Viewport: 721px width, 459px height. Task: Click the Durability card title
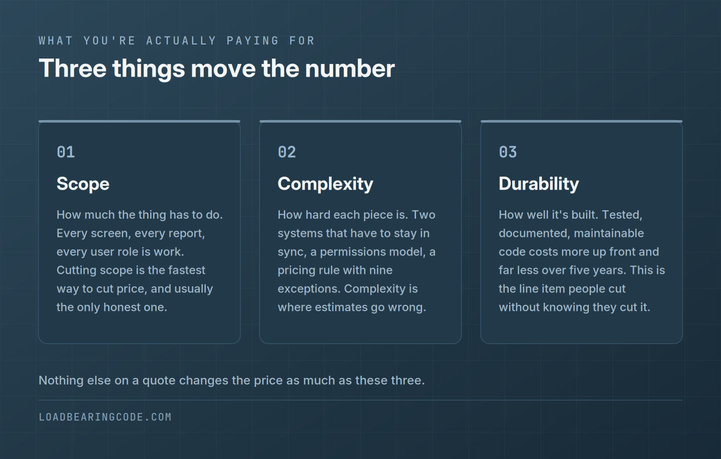tap(539, 184)
